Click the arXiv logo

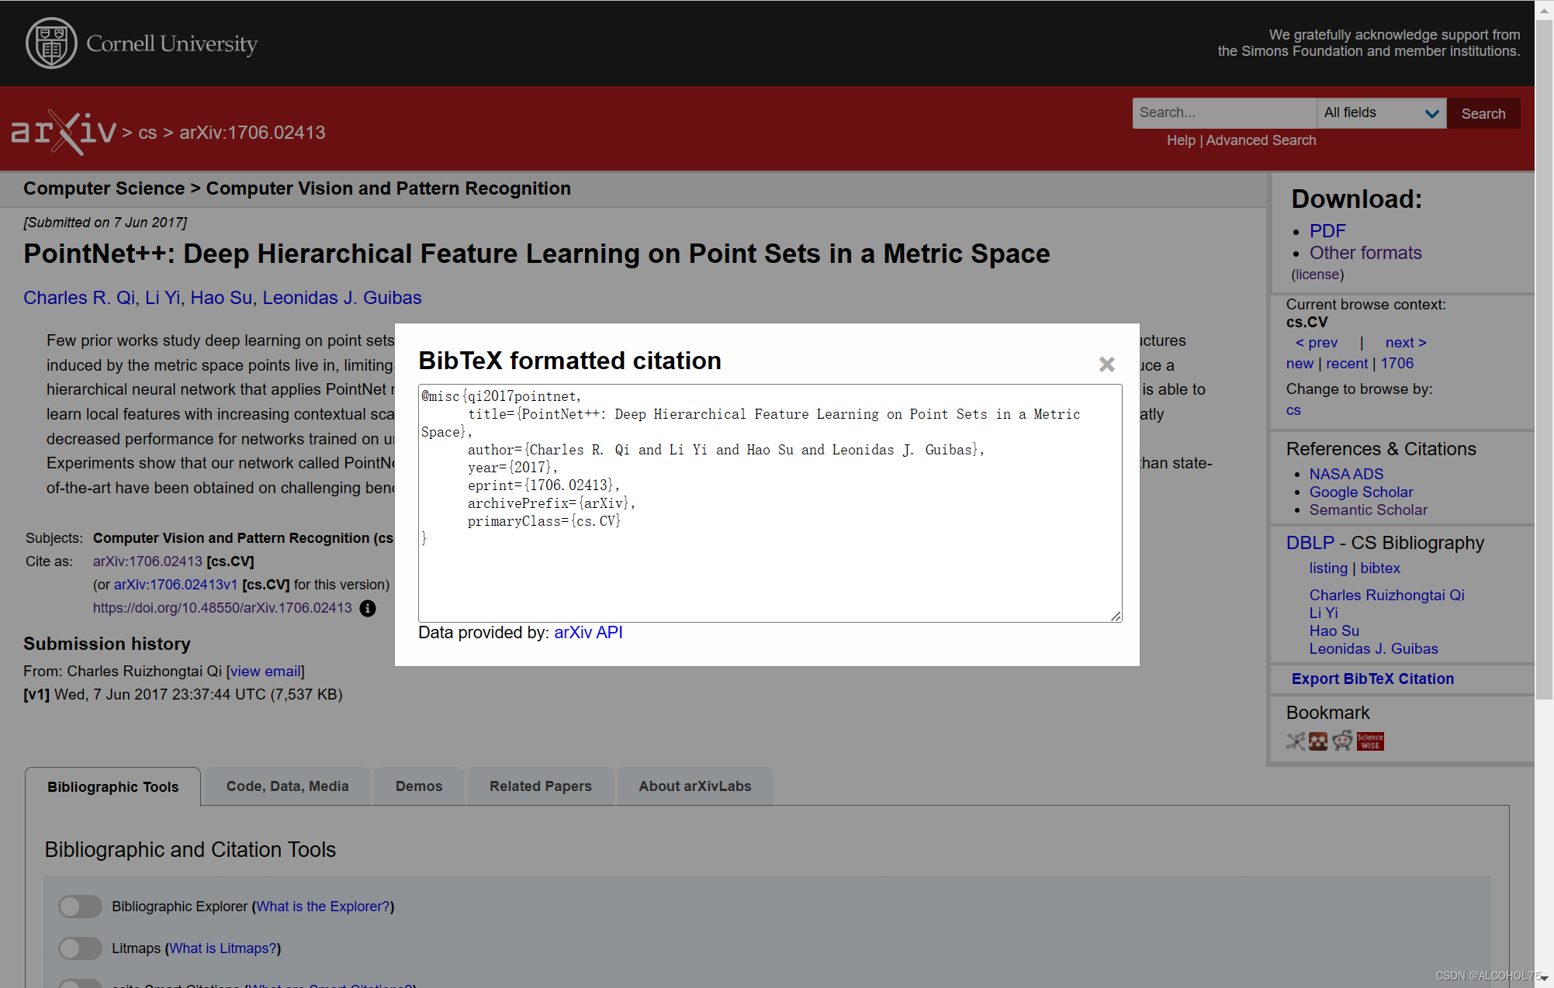pyautogui.click(x=64, y=132)
